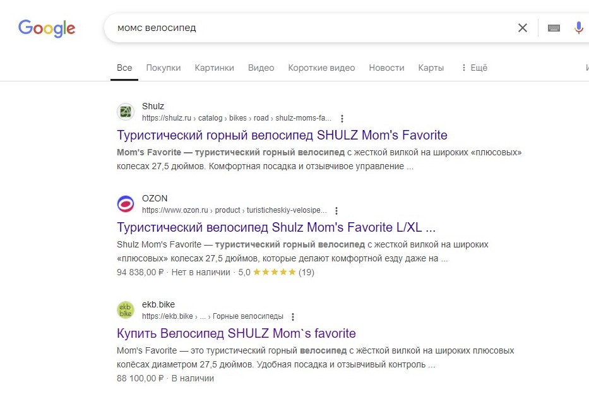This screenshot has width=589, height=399.
Task: Click the Shulz site favicon
Action: pos(126,112)
